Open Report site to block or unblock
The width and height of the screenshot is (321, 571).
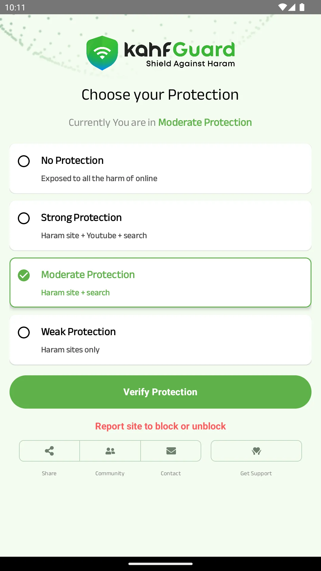click(160, 426)
